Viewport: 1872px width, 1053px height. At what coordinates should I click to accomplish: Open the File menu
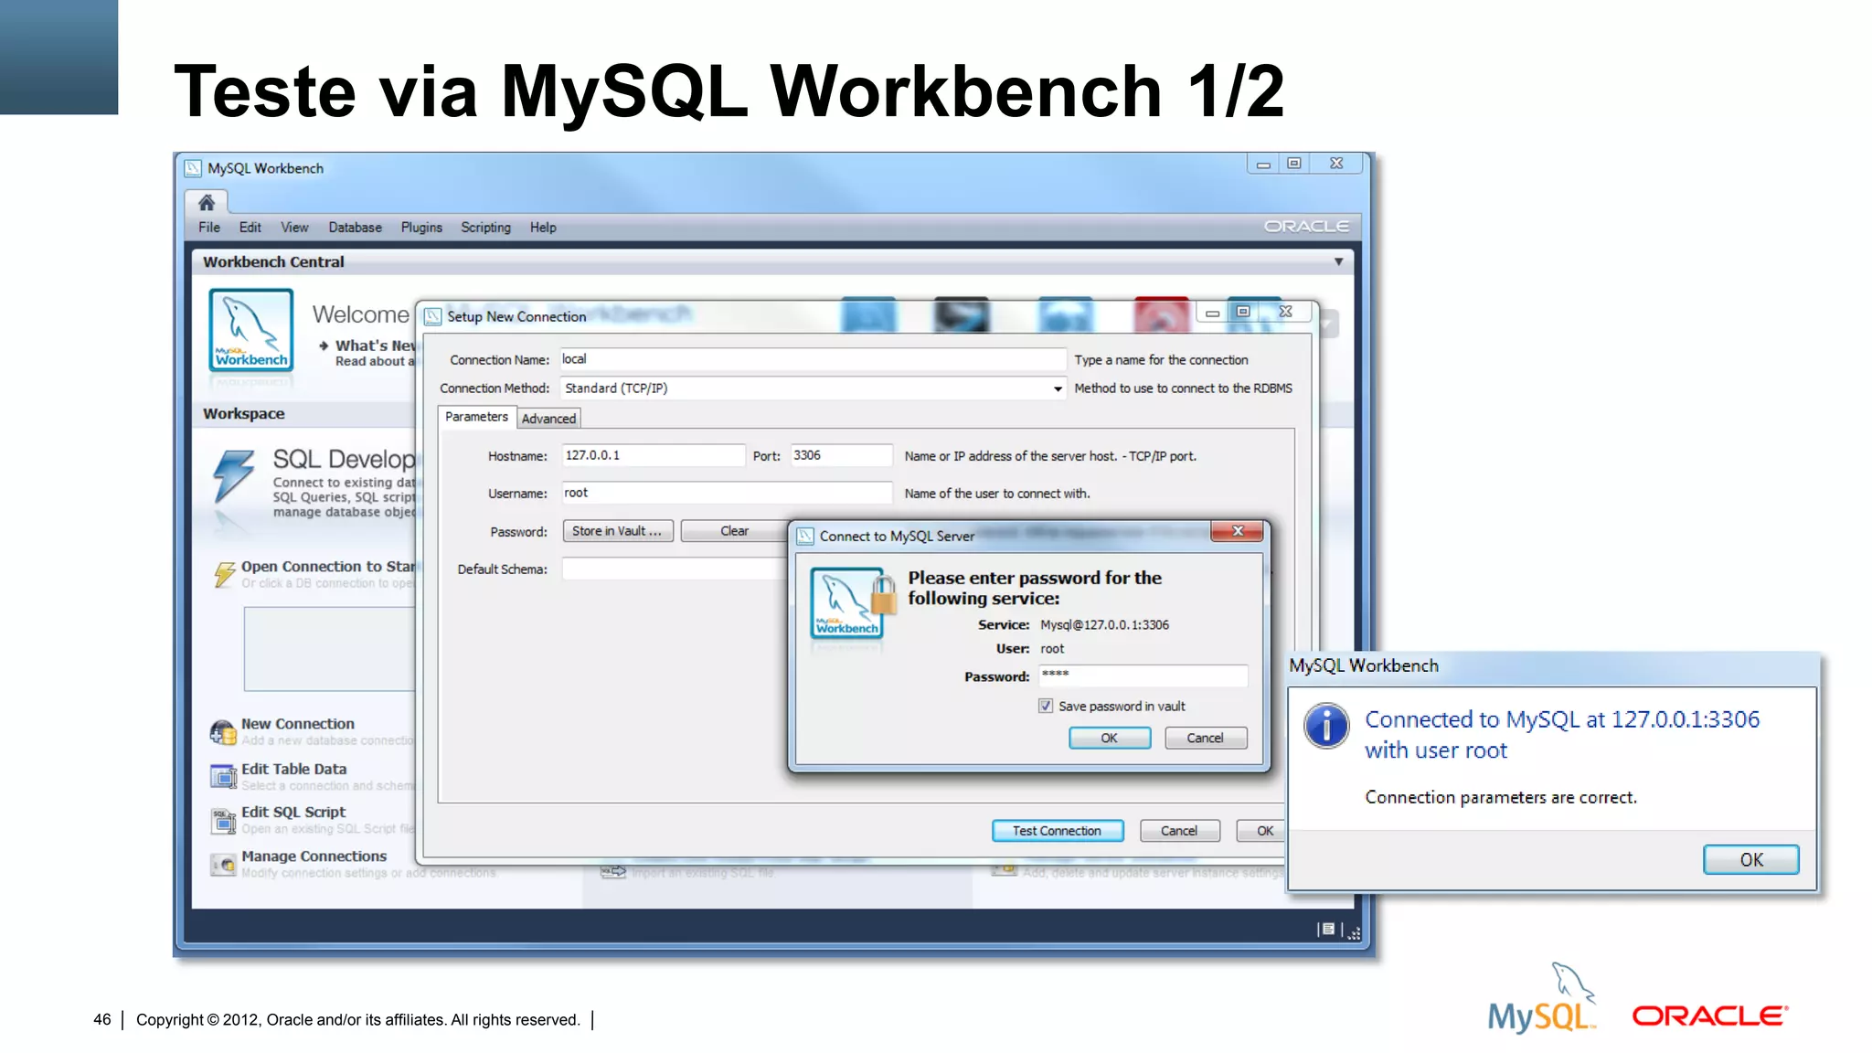pyautogui.click(x=209, y=228)
